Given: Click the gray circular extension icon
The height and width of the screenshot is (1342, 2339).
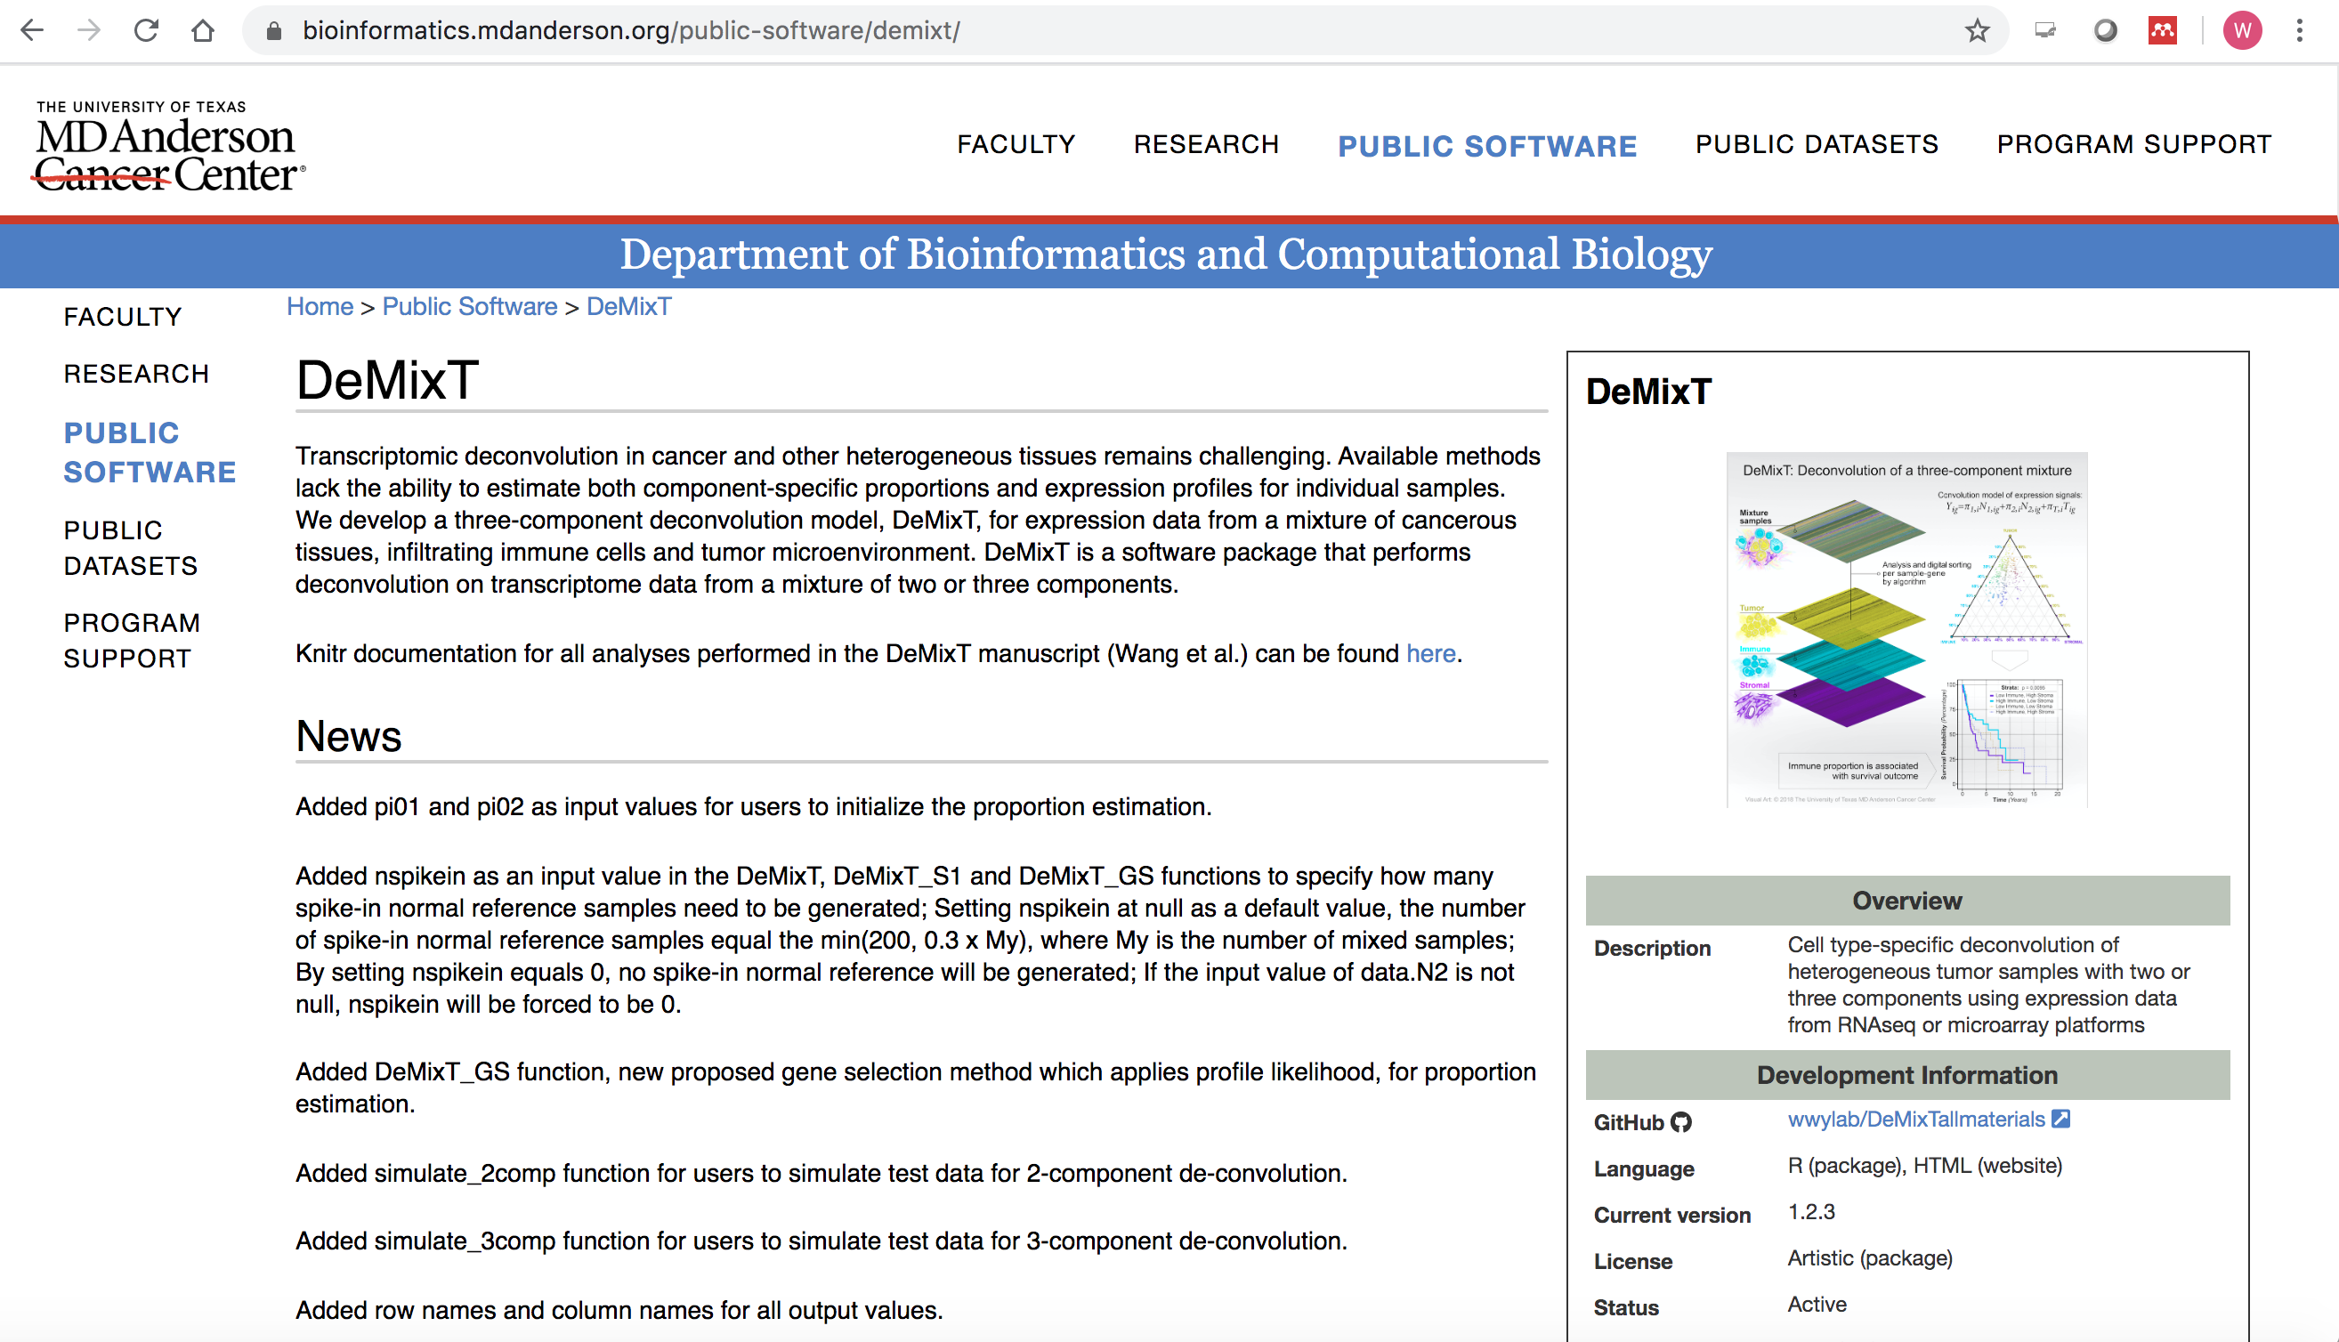Looking at the screenshot, I should tap(2105, 30).
